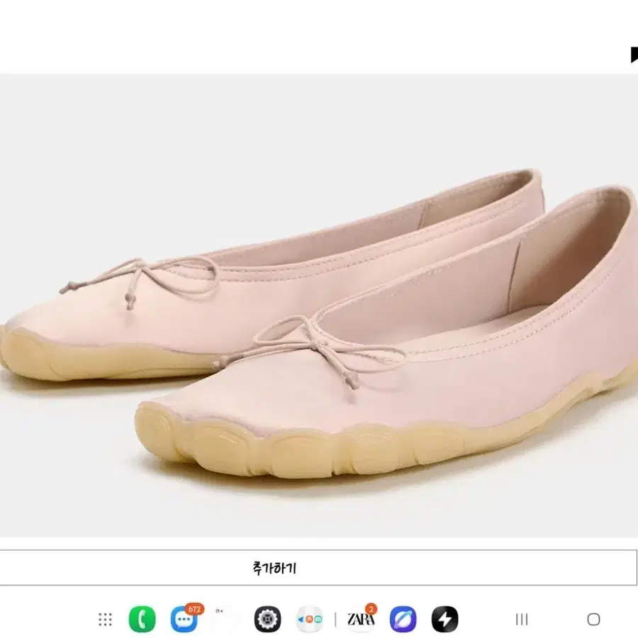The width and height of the screenshot is (638, 638).
Task: Go to home screen via navigation button
Action: (593, 620)
